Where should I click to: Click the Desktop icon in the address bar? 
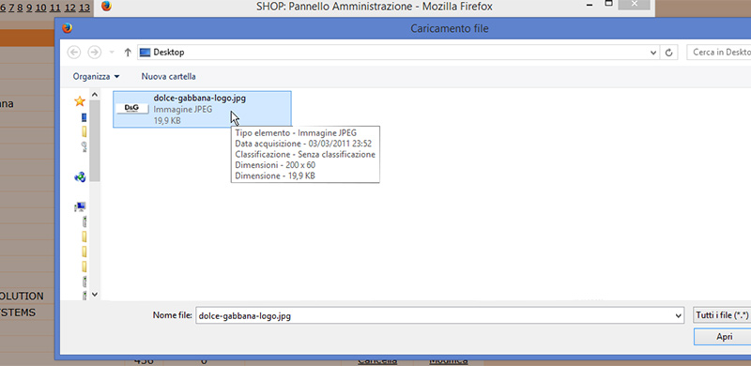coord(146,53)
